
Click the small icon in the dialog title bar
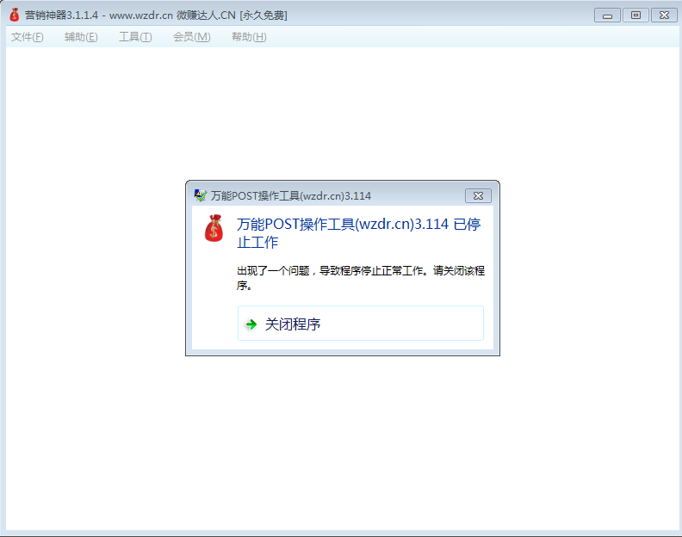pyautogui.click(x=200, y=195)
